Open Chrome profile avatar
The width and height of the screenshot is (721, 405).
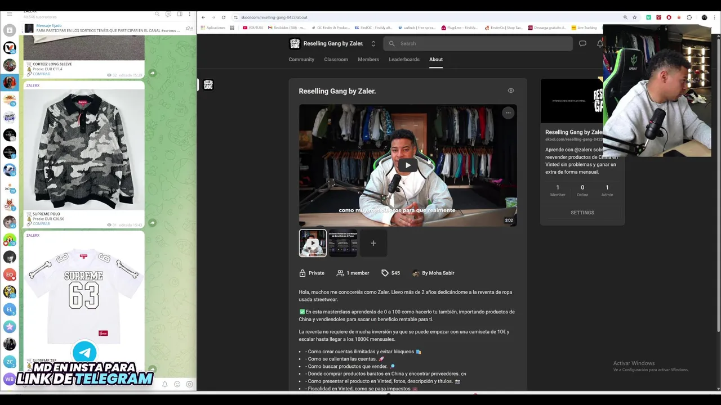point(704,17)
